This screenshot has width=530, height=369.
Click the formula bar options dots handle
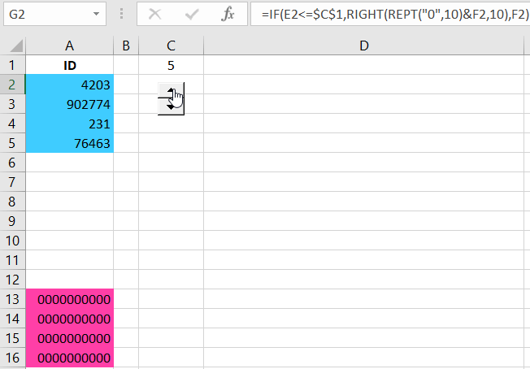click(x=121, y=14)
